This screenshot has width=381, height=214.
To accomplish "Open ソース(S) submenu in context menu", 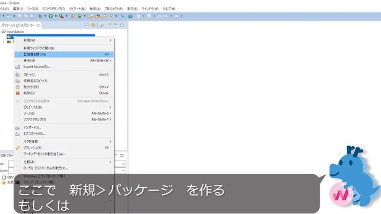I will click(64, 114).
